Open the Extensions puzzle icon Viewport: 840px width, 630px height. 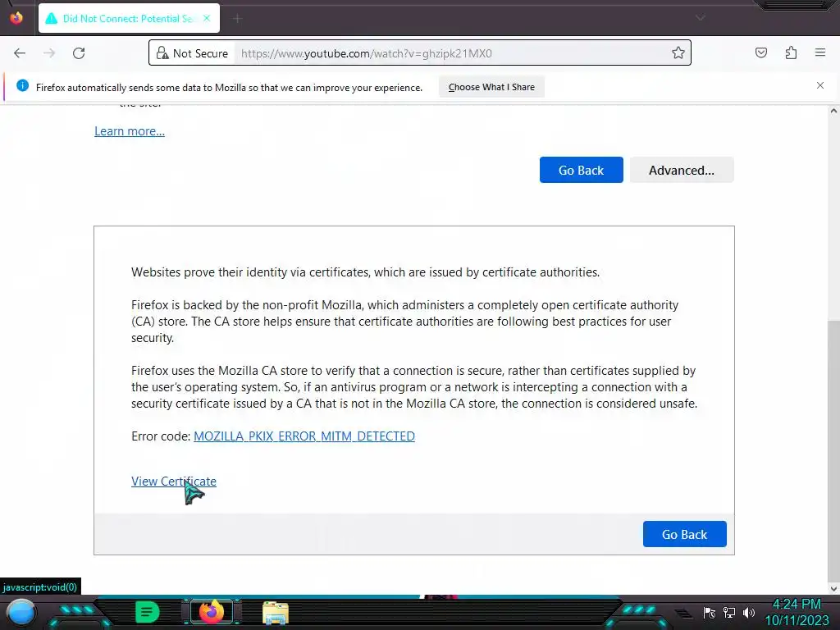(x=791, y=52)
